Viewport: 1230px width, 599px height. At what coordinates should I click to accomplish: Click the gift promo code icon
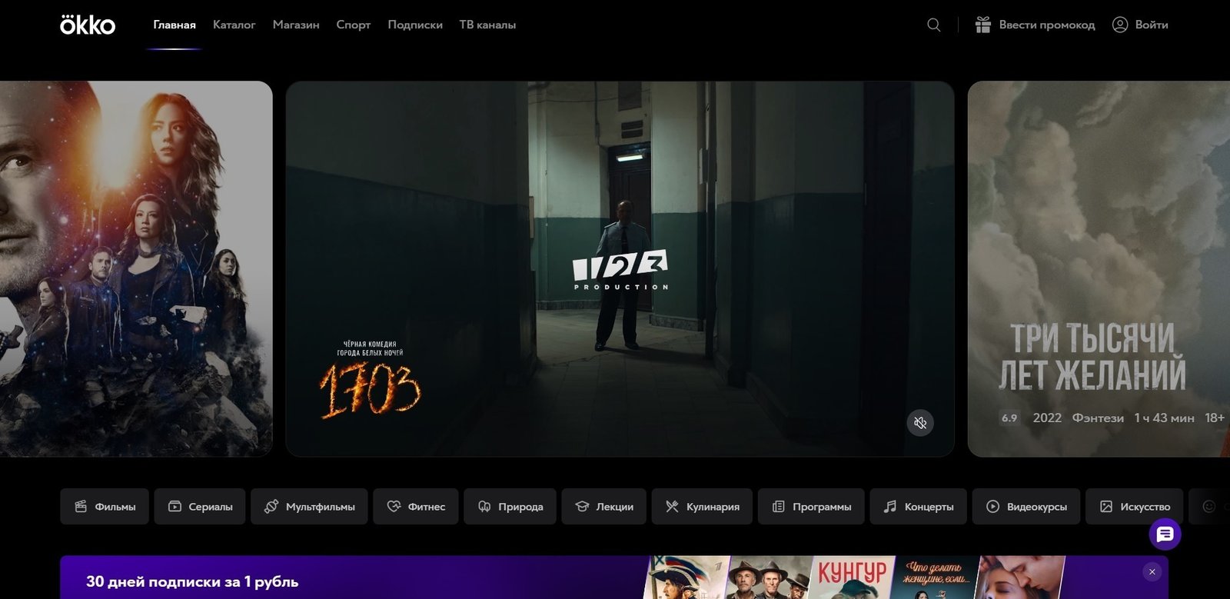(982, 25)
